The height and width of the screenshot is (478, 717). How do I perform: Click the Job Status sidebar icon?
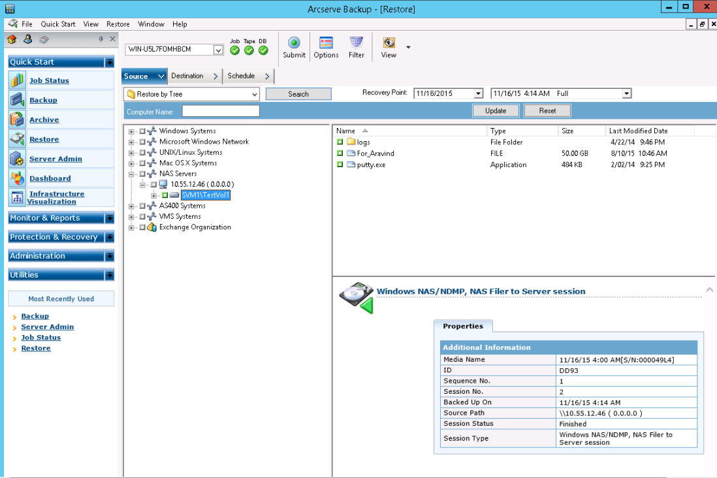(17, 80)
